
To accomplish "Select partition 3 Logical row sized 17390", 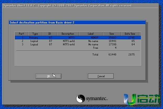I will (x=78, y=45).
